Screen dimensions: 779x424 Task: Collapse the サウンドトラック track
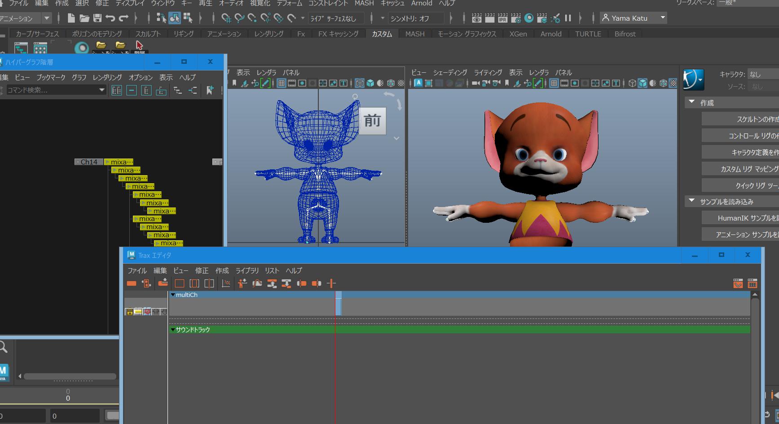tap(173, 330)
